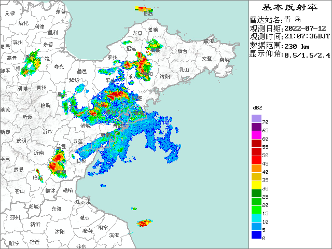Click the isolated storm echo offshore in the southeast
Viewport: 332px width, 249px height.
145,223
